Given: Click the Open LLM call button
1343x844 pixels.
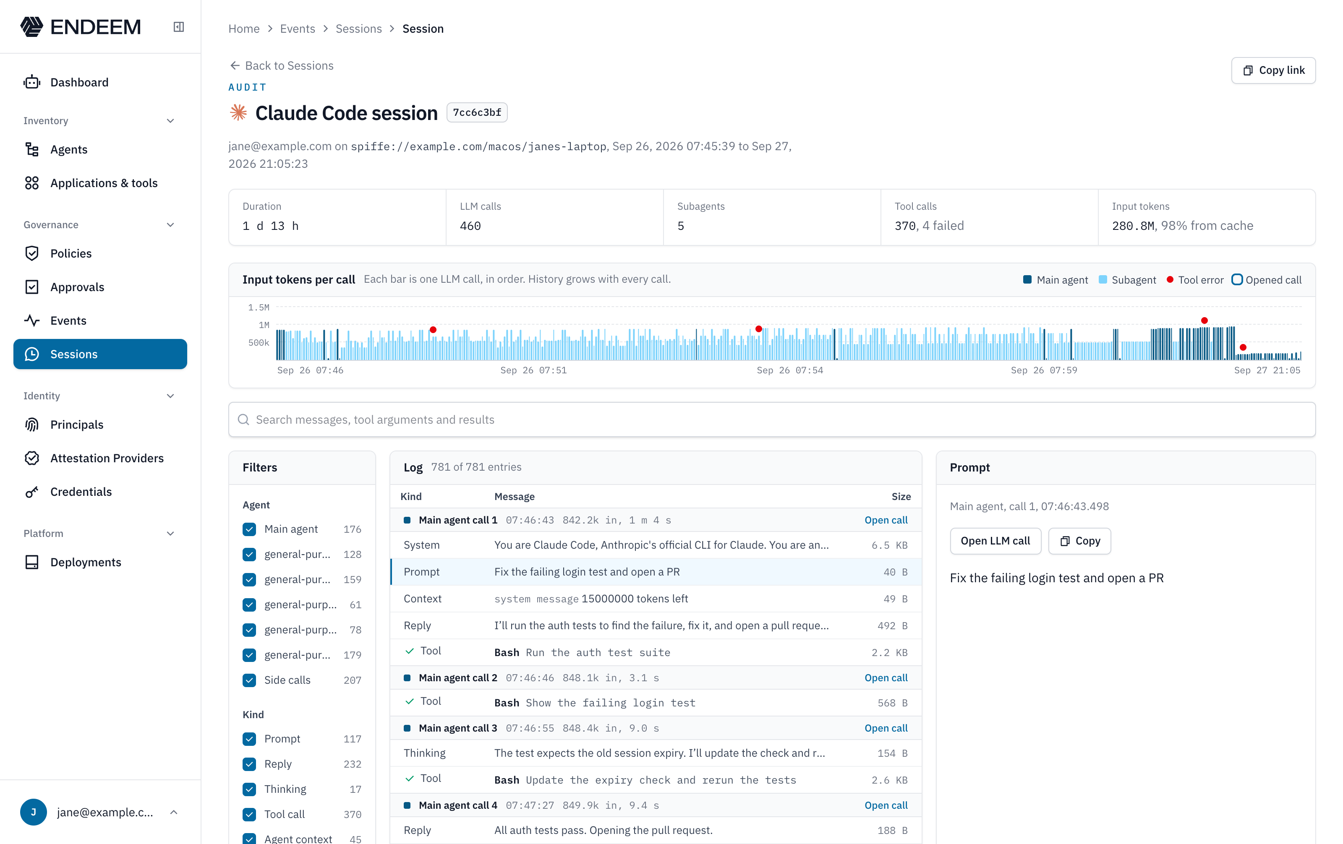Looking at the screenshot, I should click(995, 541).
